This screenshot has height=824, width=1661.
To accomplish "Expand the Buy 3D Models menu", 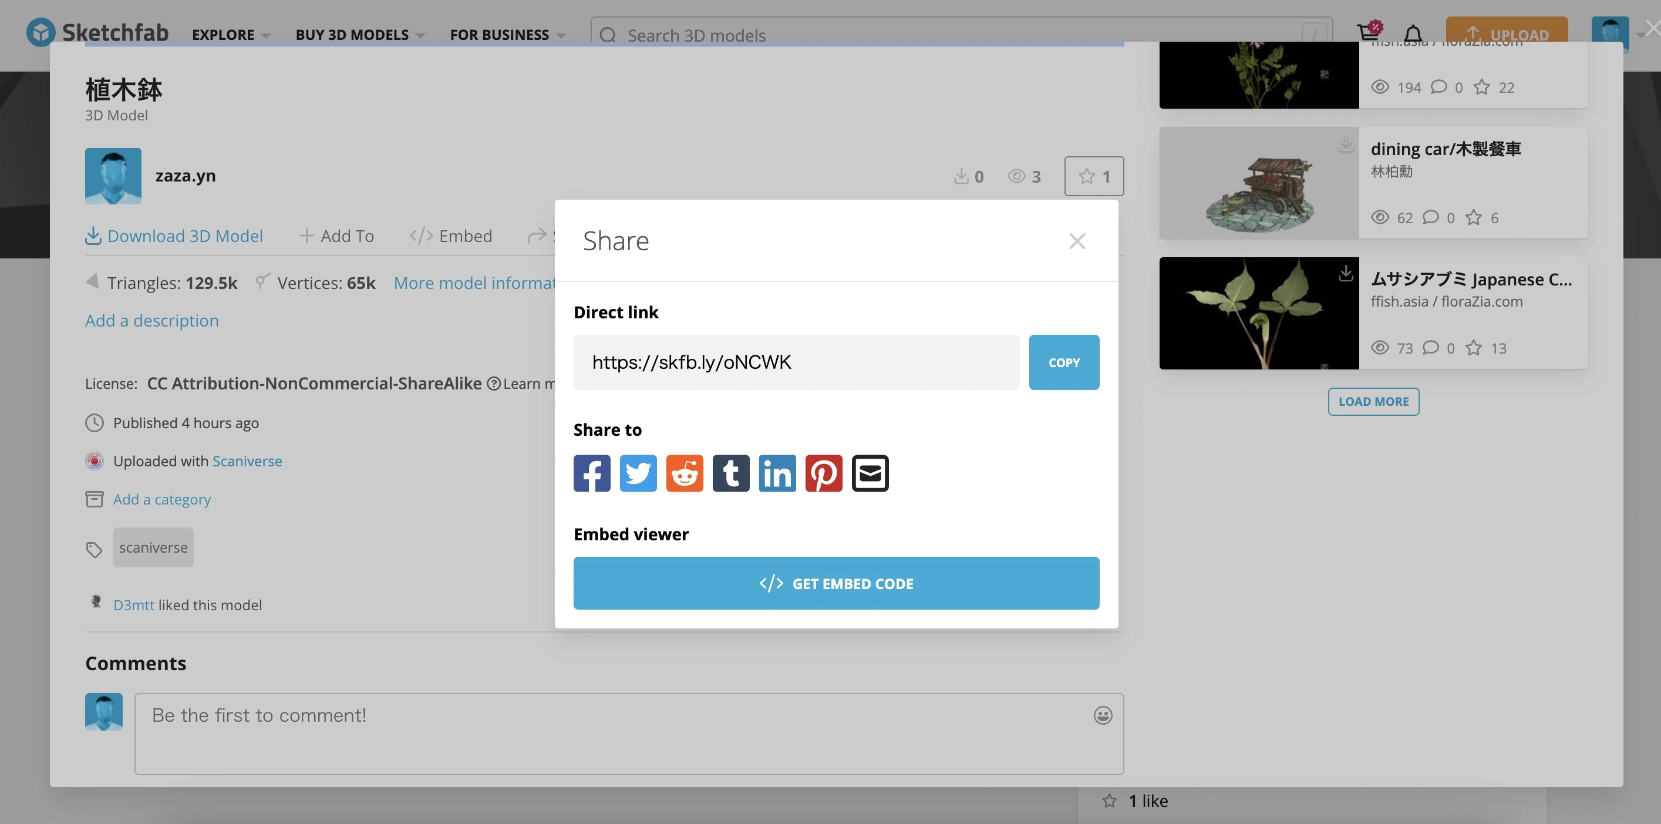I will pos(360,35).
